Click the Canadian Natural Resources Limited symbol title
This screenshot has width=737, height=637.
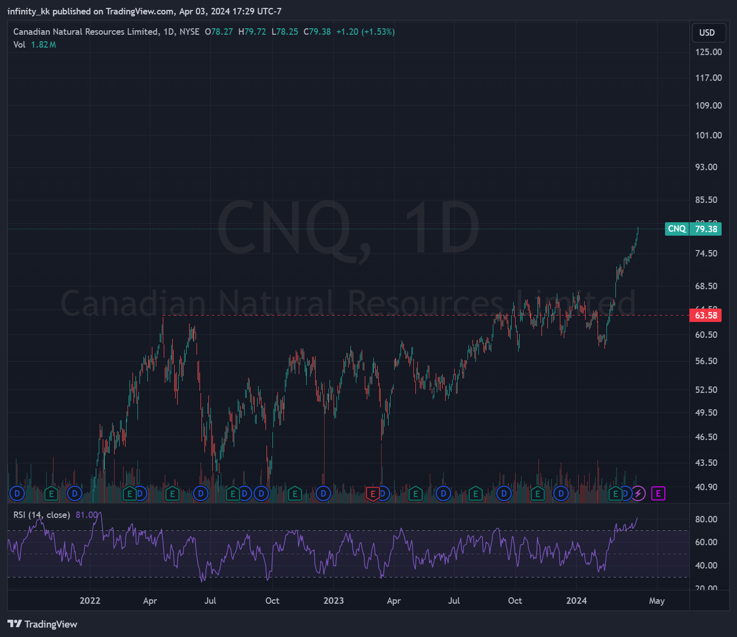86,32
